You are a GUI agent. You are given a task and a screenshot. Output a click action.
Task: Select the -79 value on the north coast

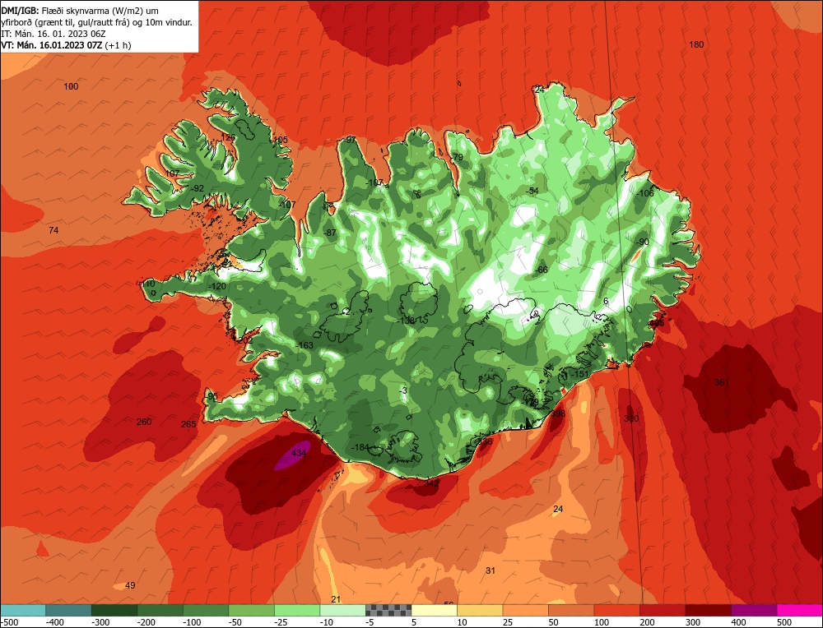(457, 157)
